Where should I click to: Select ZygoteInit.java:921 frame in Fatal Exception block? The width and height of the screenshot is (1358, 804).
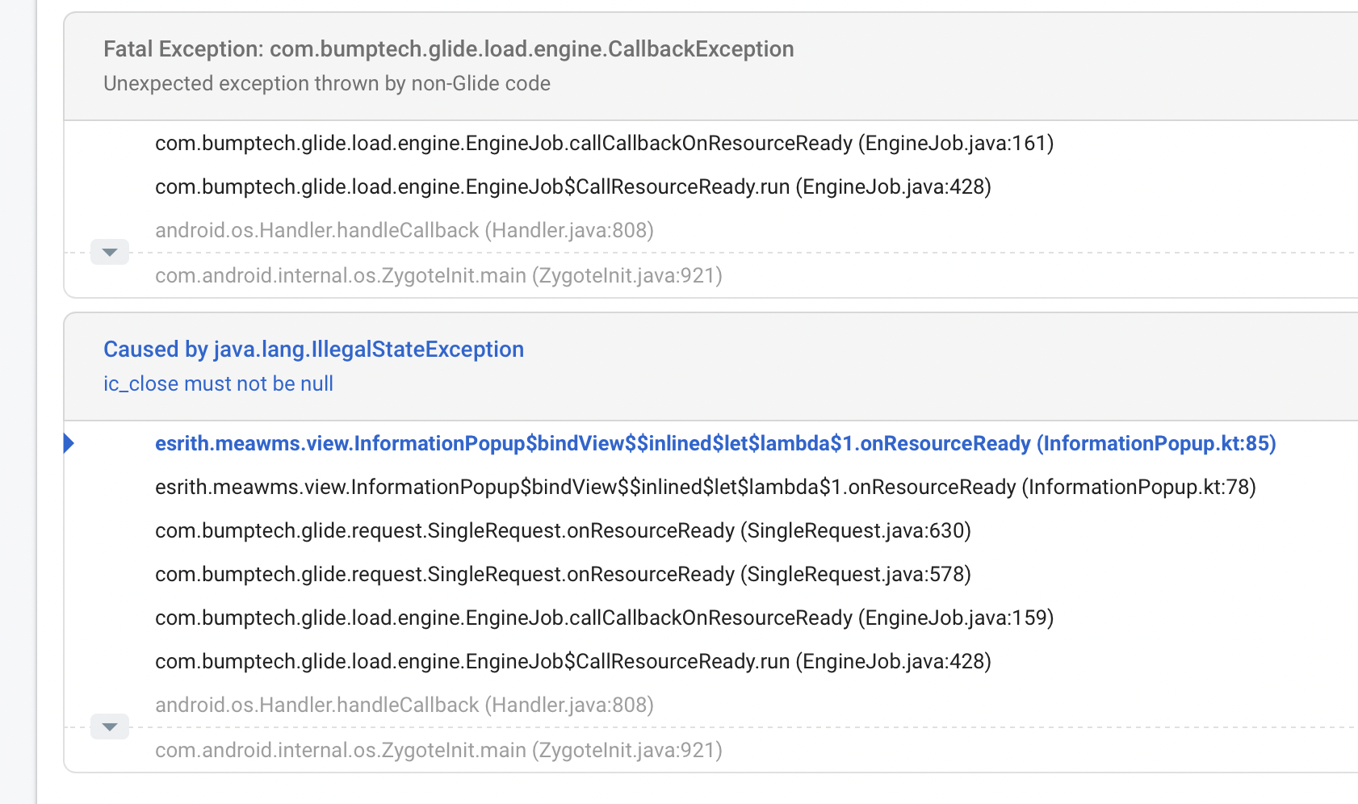(438, 276)
